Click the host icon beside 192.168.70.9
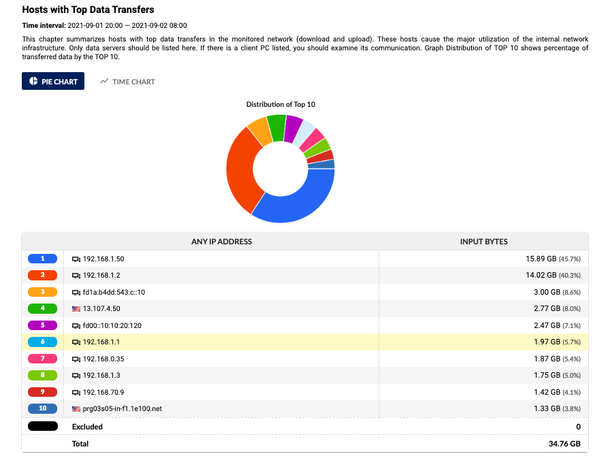 pos(76,392)
